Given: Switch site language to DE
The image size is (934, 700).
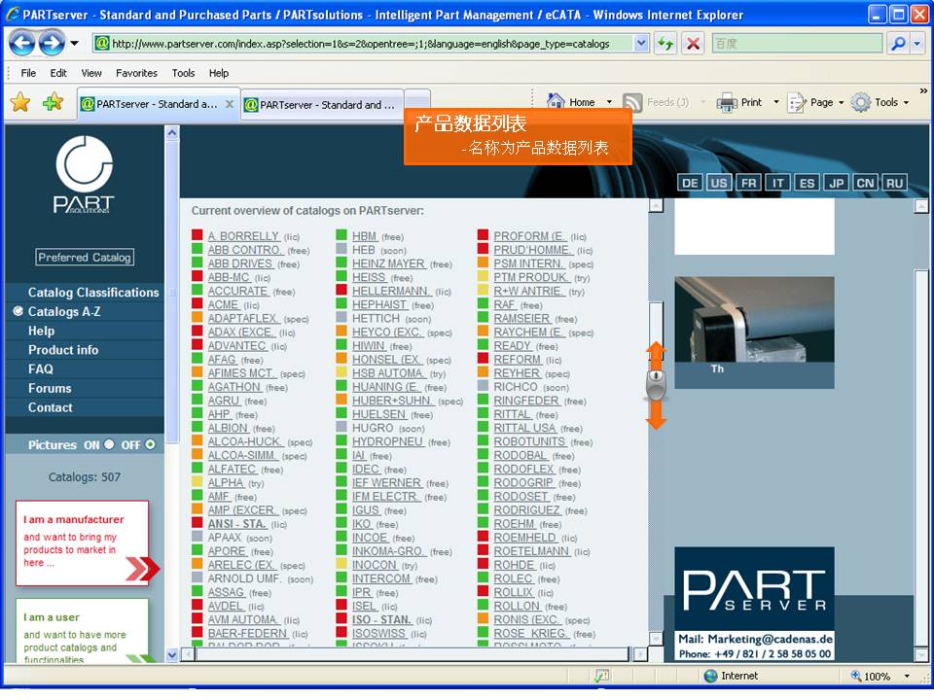Looking at the screenshot, I should tap(690, 183).
